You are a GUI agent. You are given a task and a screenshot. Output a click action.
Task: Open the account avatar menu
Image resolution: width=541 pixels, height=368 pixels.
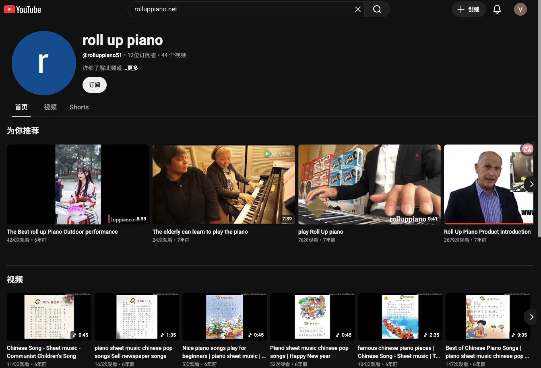(520, 9)
